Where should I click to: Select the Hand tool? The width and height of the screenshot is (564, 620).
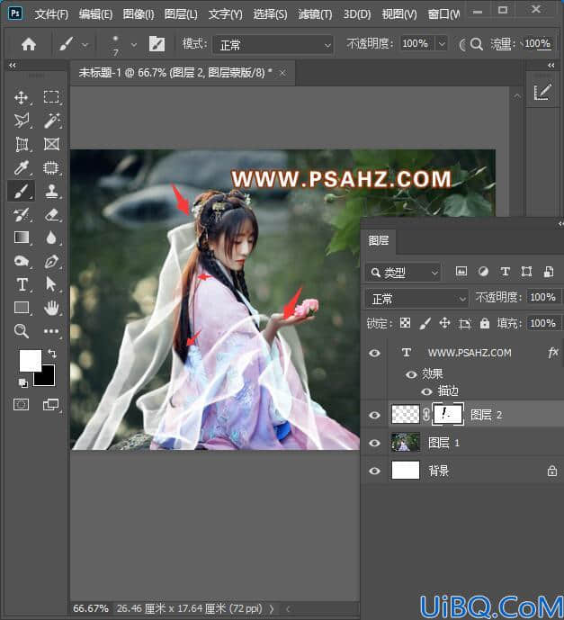(51, 308)
